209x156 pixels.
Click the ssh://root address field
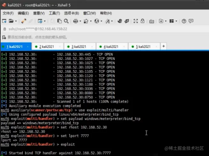(x=38, y=29)
